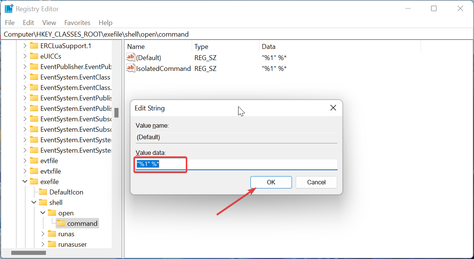Viewport: 474px width, 259px height.
Task: Click the Registry Editor app icon in title bar
Action: pos(8,8)
